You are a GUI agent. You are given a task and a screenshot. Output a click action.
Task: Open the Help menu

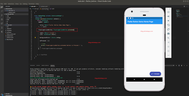tap(37, 4)
